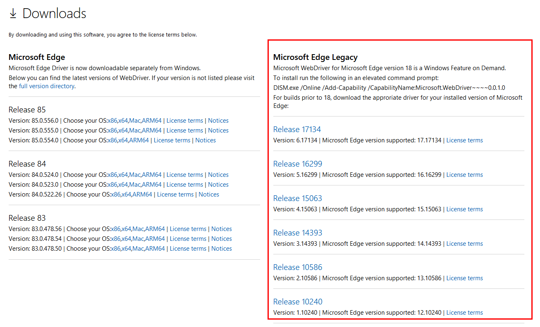Open License terms for version 83.0.478.50

click(x=188, y=249)
